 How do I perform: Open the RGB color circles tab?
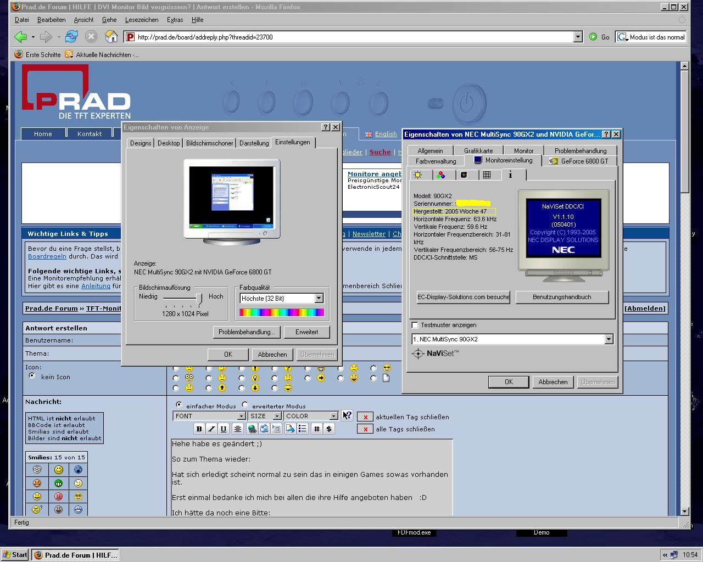click(x=440, y=175)
